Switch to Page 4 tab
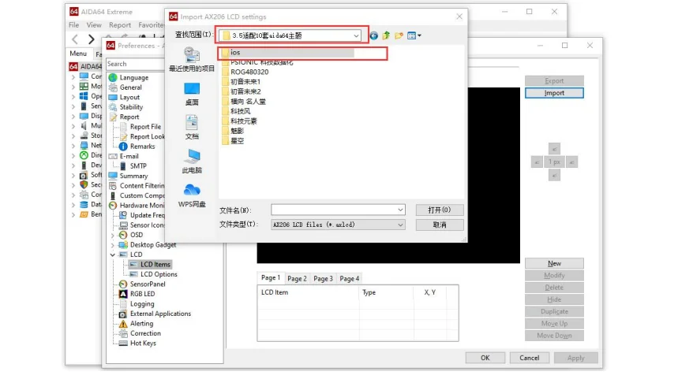Screen dimensions: 678x390 350,279
